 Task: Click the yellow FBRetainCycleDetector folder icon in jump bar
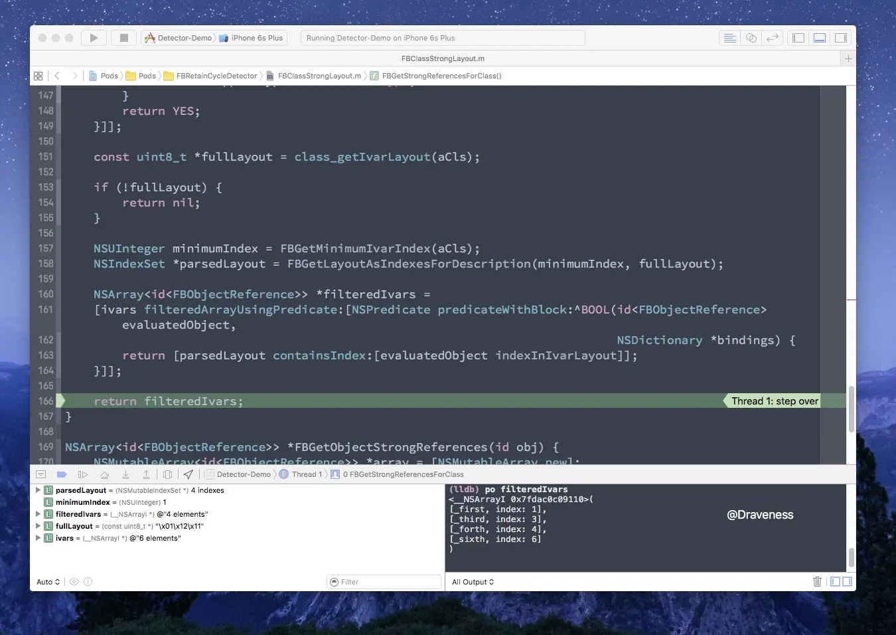[169, 76]
